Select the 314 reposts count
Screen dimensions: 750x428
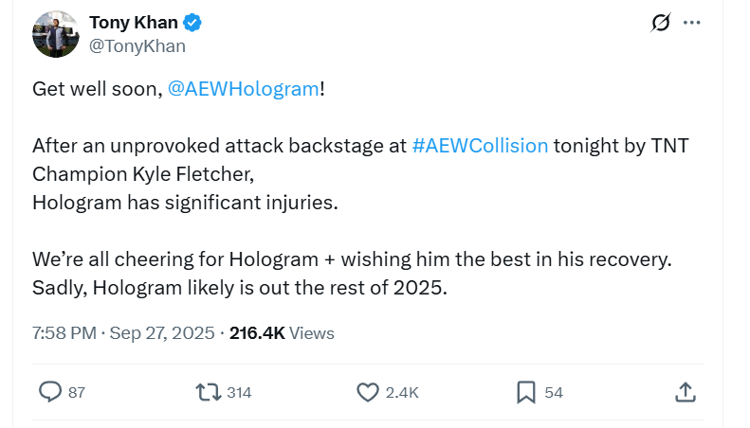point(239,392)
